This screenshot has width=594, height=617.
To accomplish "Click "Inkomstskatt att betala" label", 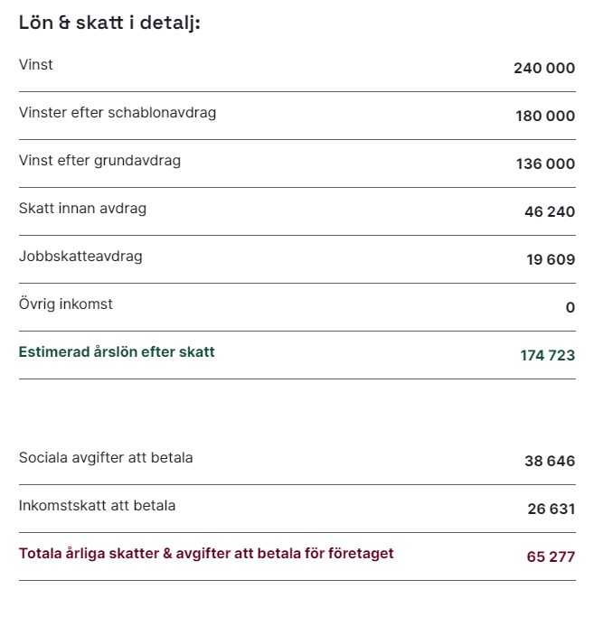I will click(97, 506).
